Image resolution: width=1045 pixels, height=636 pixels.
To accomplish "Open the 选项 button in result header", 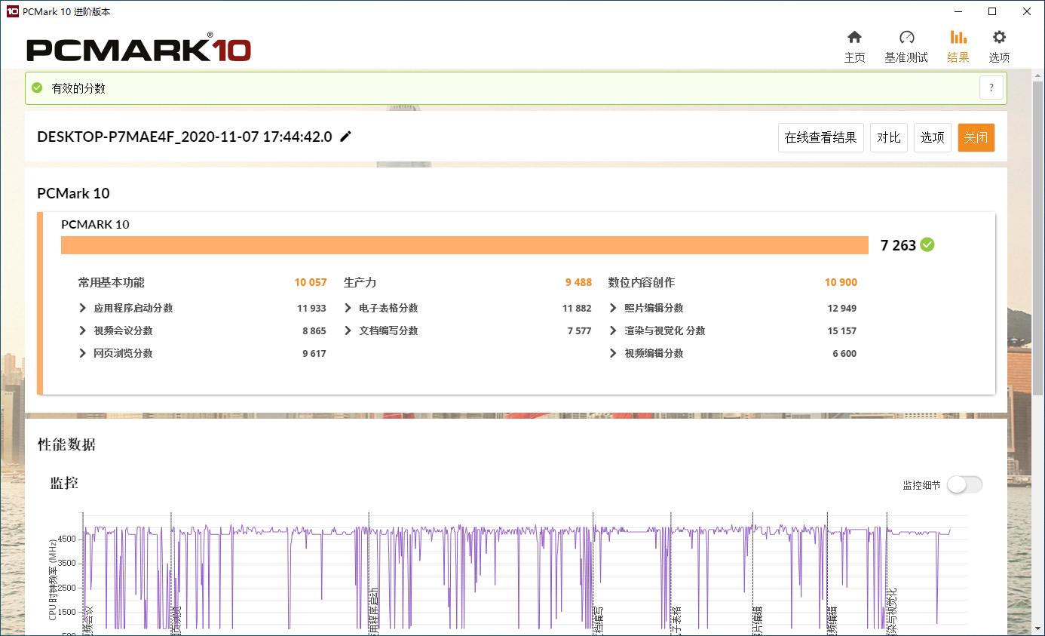I will [x=932, y=137].
